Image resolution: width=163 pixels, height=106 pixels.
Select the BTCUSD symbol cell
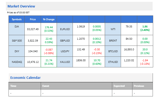click(x=113, y=51)
